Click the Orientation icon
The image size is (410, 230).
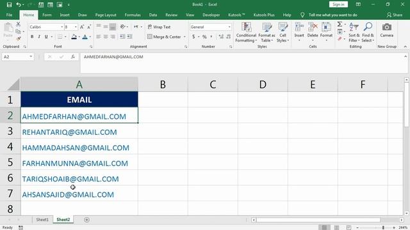coord(122,27)
